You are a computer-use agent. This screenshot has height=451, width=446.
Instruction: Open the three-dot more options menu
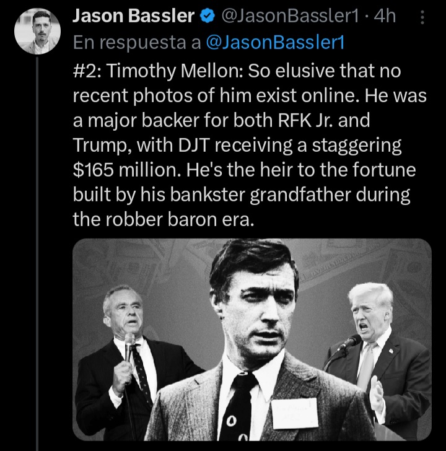(x=422, y=17)
